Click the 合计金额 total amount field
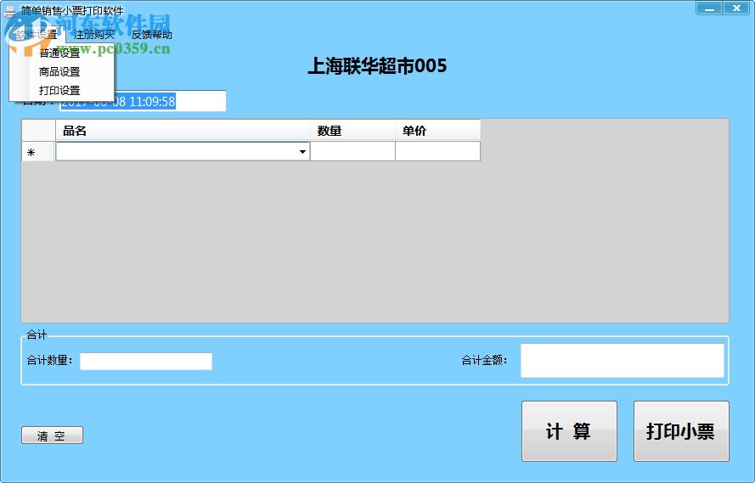 coord(623,360)
